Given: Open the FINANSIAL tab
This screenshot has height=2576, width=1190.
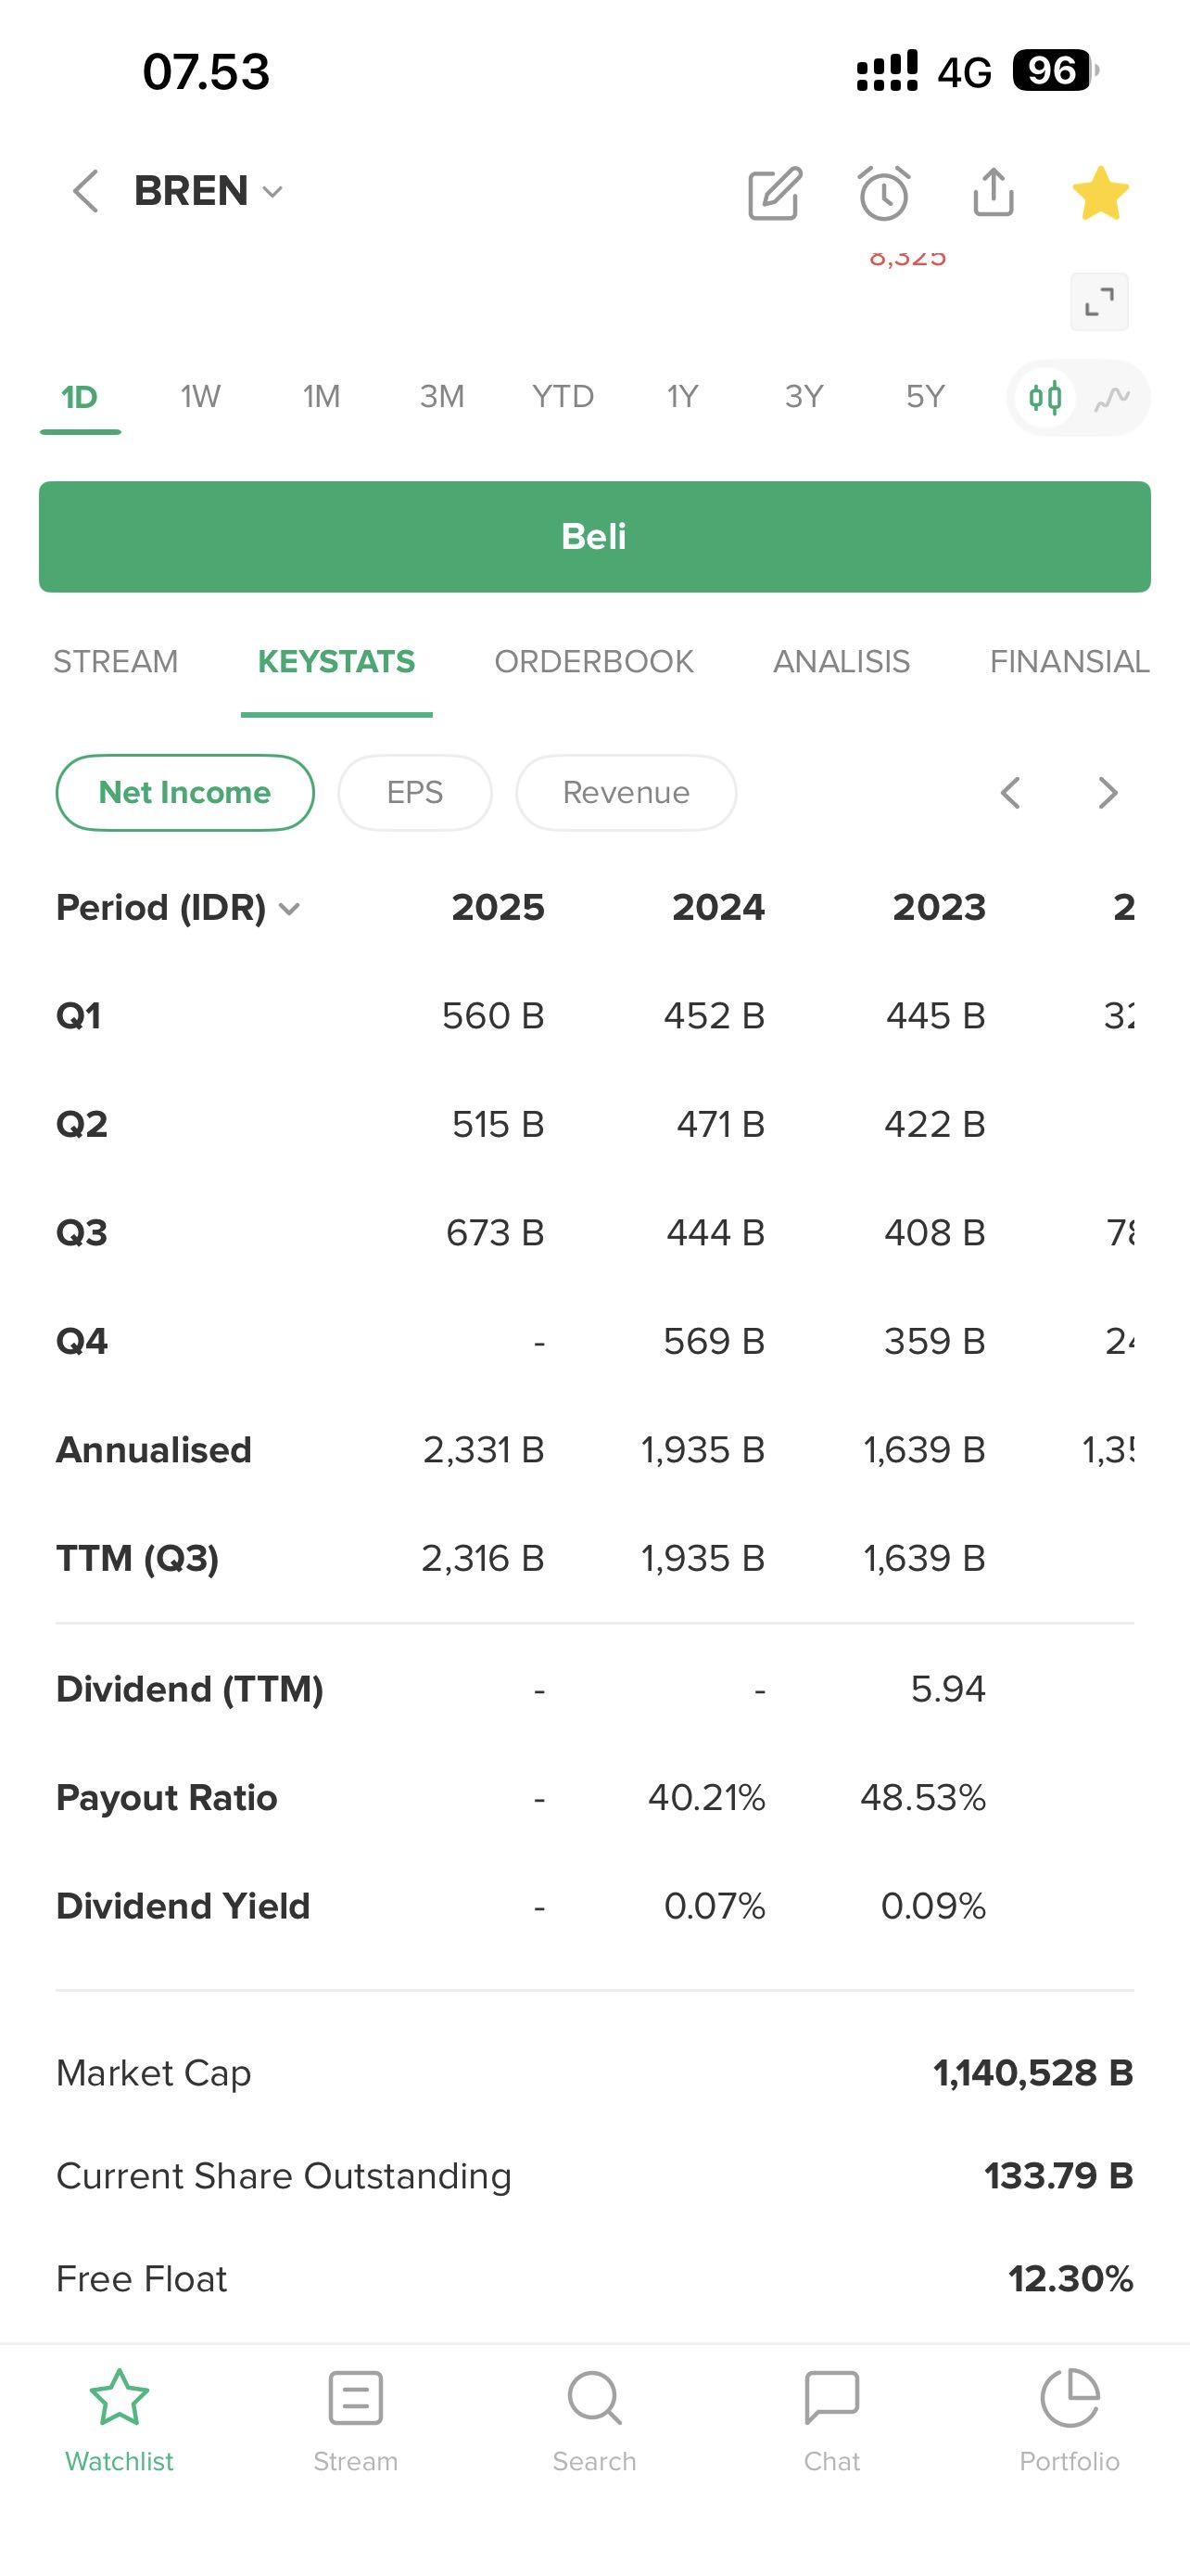Looking at the screenshot, I should coord(1070,662).
